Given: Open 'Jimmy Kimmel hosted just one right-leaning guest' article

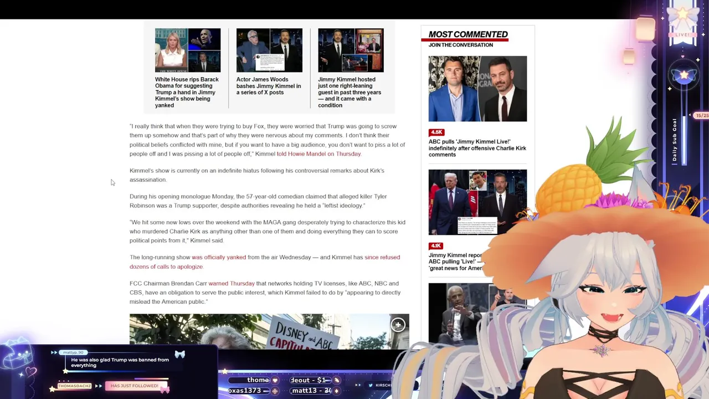Looking at the screenshot, I should click(x=350, y=92).
